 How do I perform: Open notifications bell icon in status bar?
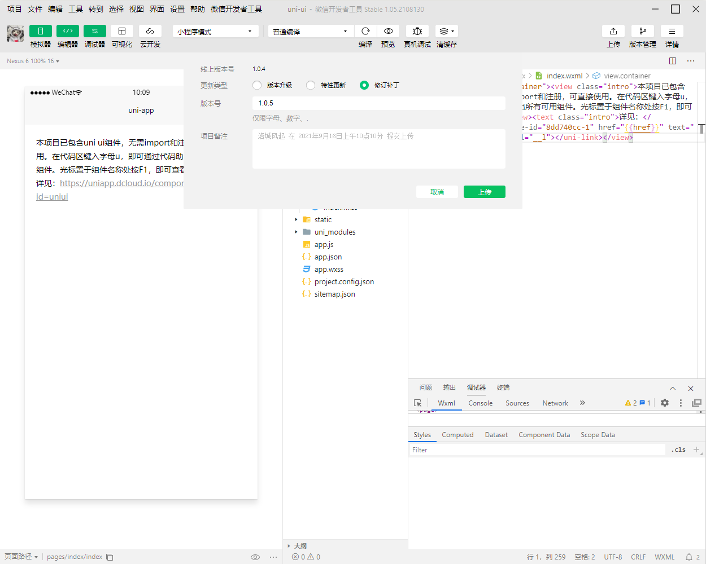[689, 557]
